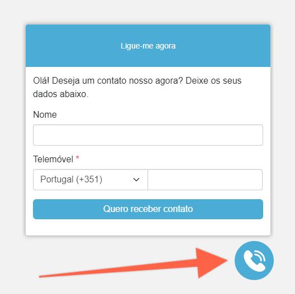Click the Quero receber contato button
The width and height of the screenshot is (295, 294).
tap(148, 209)
